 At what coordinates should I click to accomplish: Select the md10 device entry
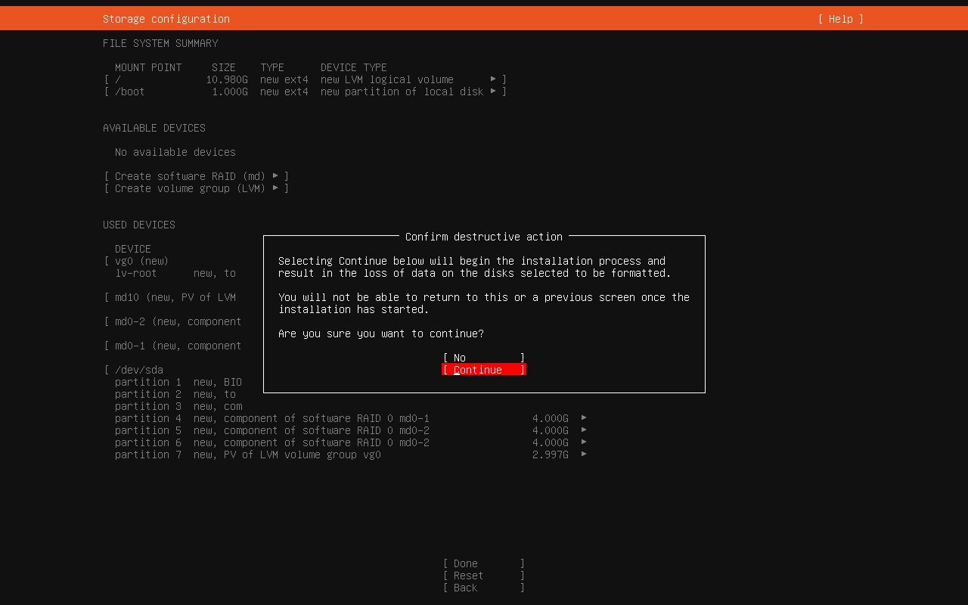(x=175, y=297)
